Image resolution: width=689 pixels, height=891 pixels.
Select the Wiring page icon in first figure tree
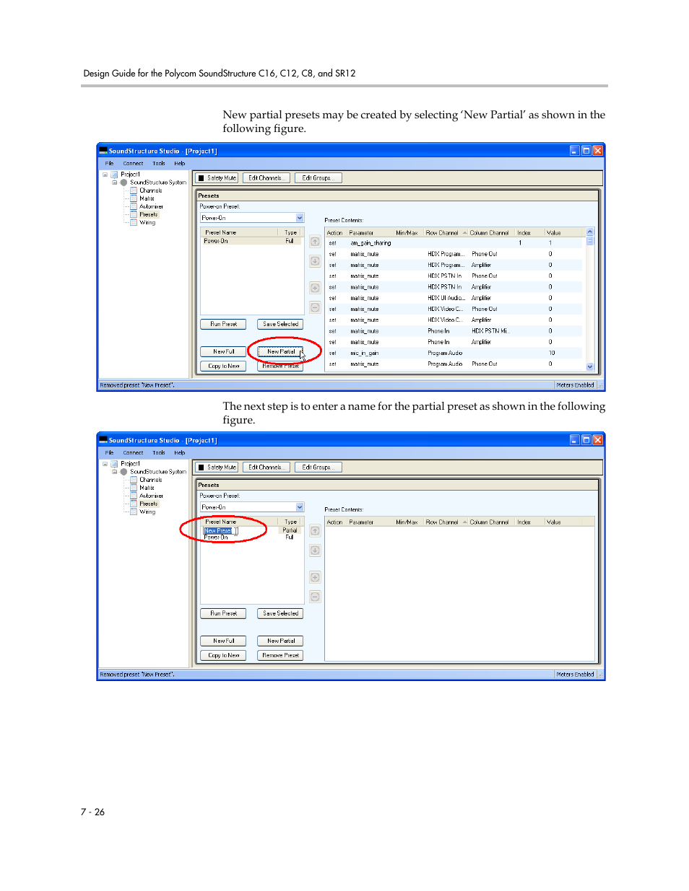coord(134,222)
